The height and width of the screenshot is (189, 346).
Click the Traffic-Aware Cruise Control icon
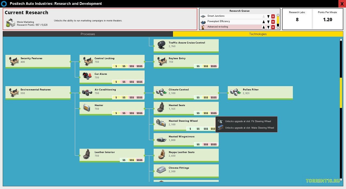[x=161, y=45]
